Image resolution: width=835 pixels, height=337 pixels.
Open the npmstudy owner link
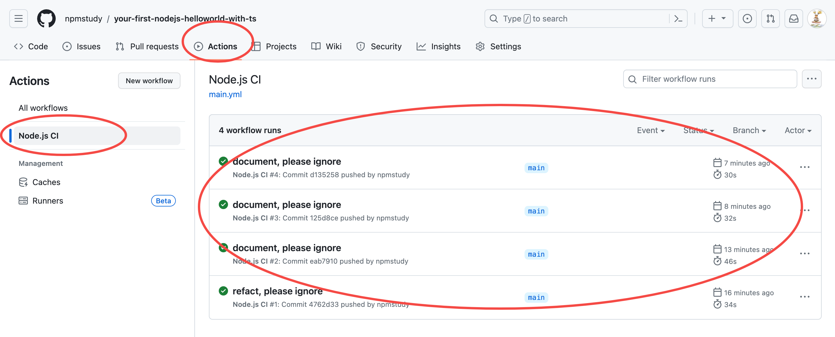click(83, 19)
